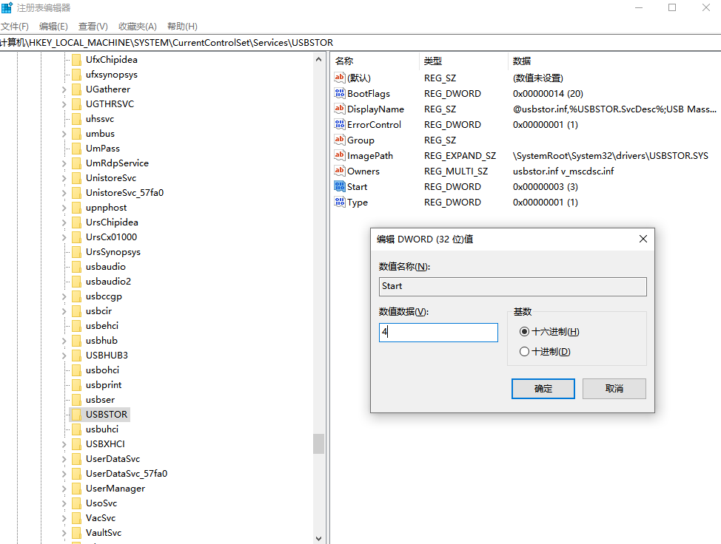Image resolution: width=721 pixels, height=544 pixels.
Task: Select the DisplayName string icon
Action: point(339,109)
